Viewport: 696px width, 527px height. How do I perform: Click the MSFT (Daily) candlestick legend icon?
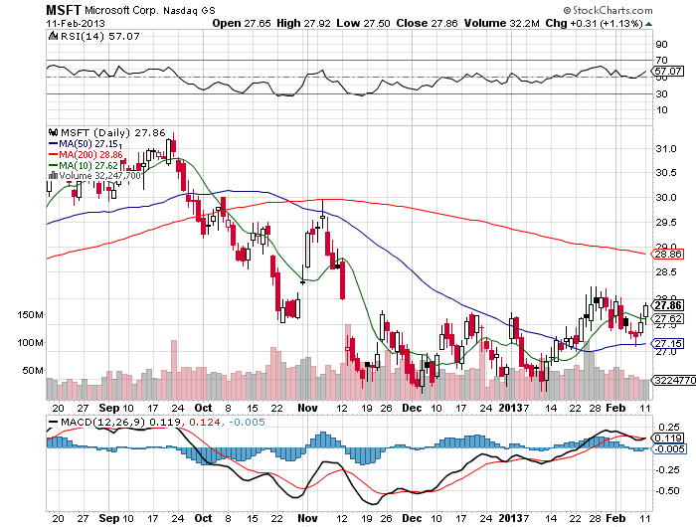(54, 131)
